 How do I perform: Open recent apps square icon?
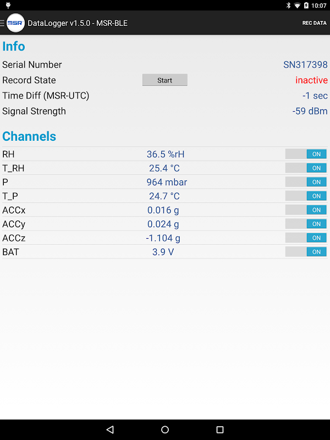[x=220, y=430]
